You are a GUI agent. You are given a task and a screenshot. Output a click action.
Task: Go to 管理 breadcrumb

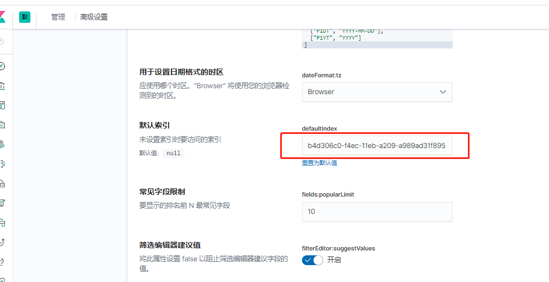coord(58,17)
